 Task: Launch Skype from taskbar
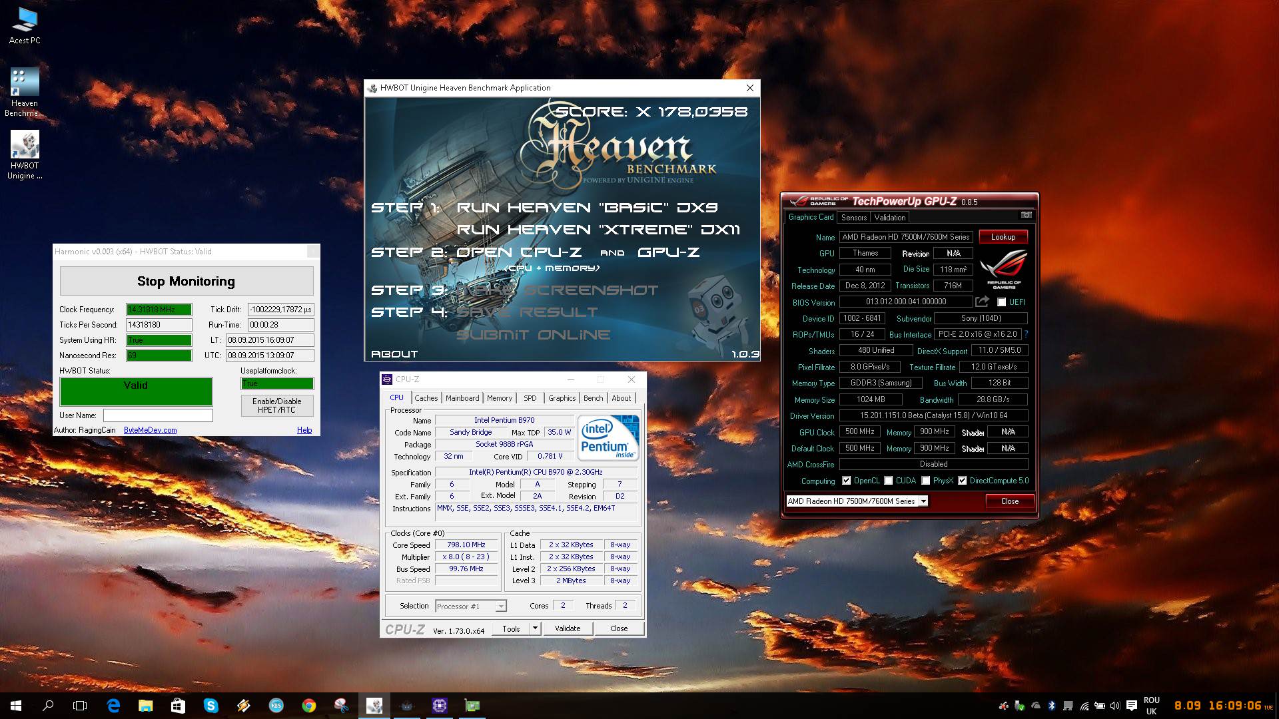[211, 706]
